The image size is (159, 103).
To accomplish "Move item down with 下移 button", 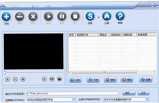I will [x=93, y=80].
